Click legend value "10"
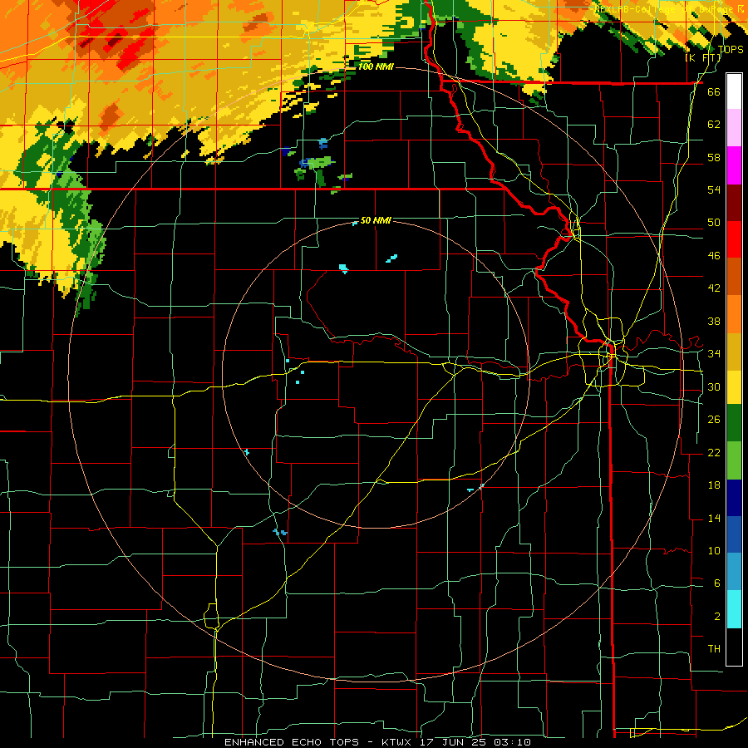 point(714,550)
